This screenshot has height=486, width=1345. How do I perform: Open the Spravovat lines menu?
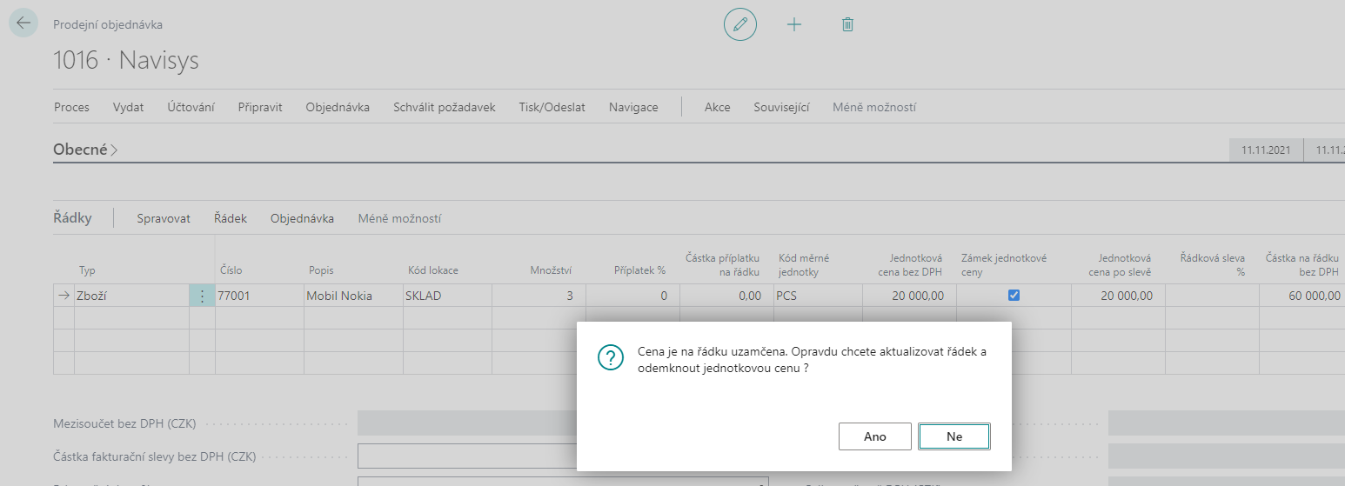164,219
